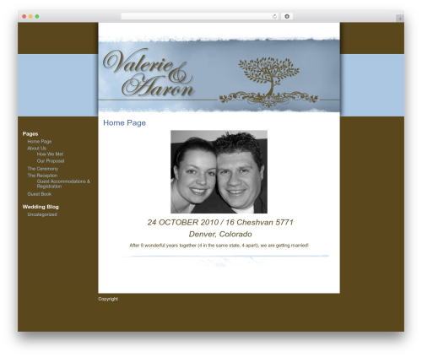Click the 'After 8 wonderful years together' sentence
The image size is (422, 357).
coord(219,246)
